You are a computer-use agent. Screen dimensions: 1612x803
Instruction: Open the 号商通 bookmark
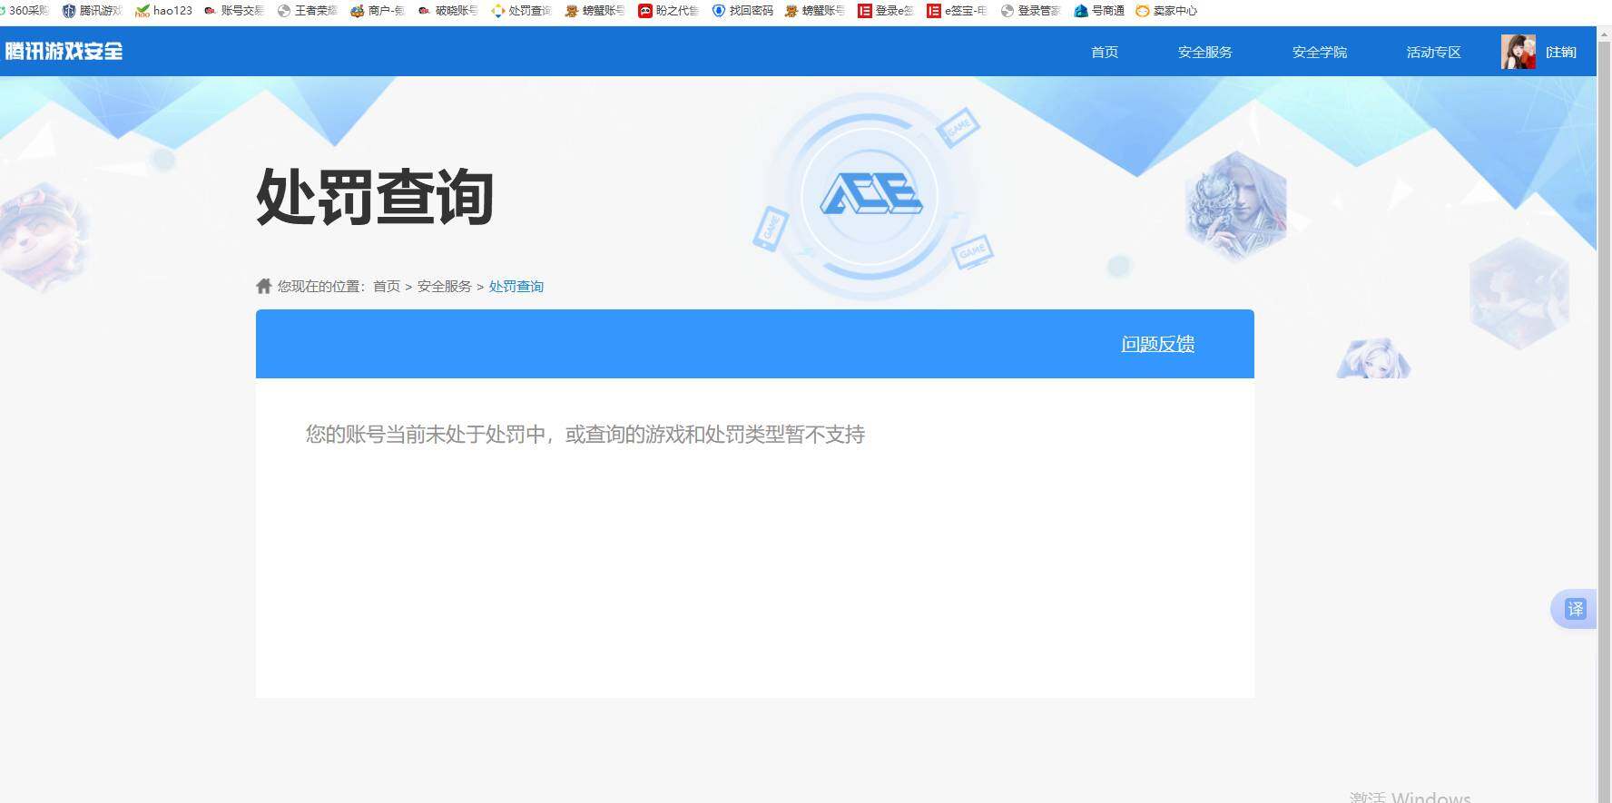click(1099, 11)
